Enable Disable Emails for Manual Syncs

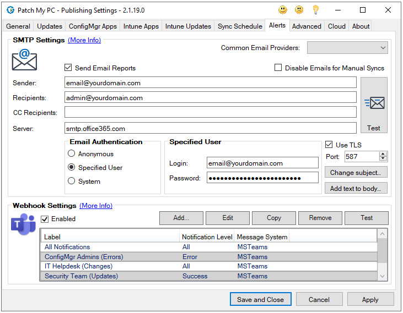[x=278, y=68]
